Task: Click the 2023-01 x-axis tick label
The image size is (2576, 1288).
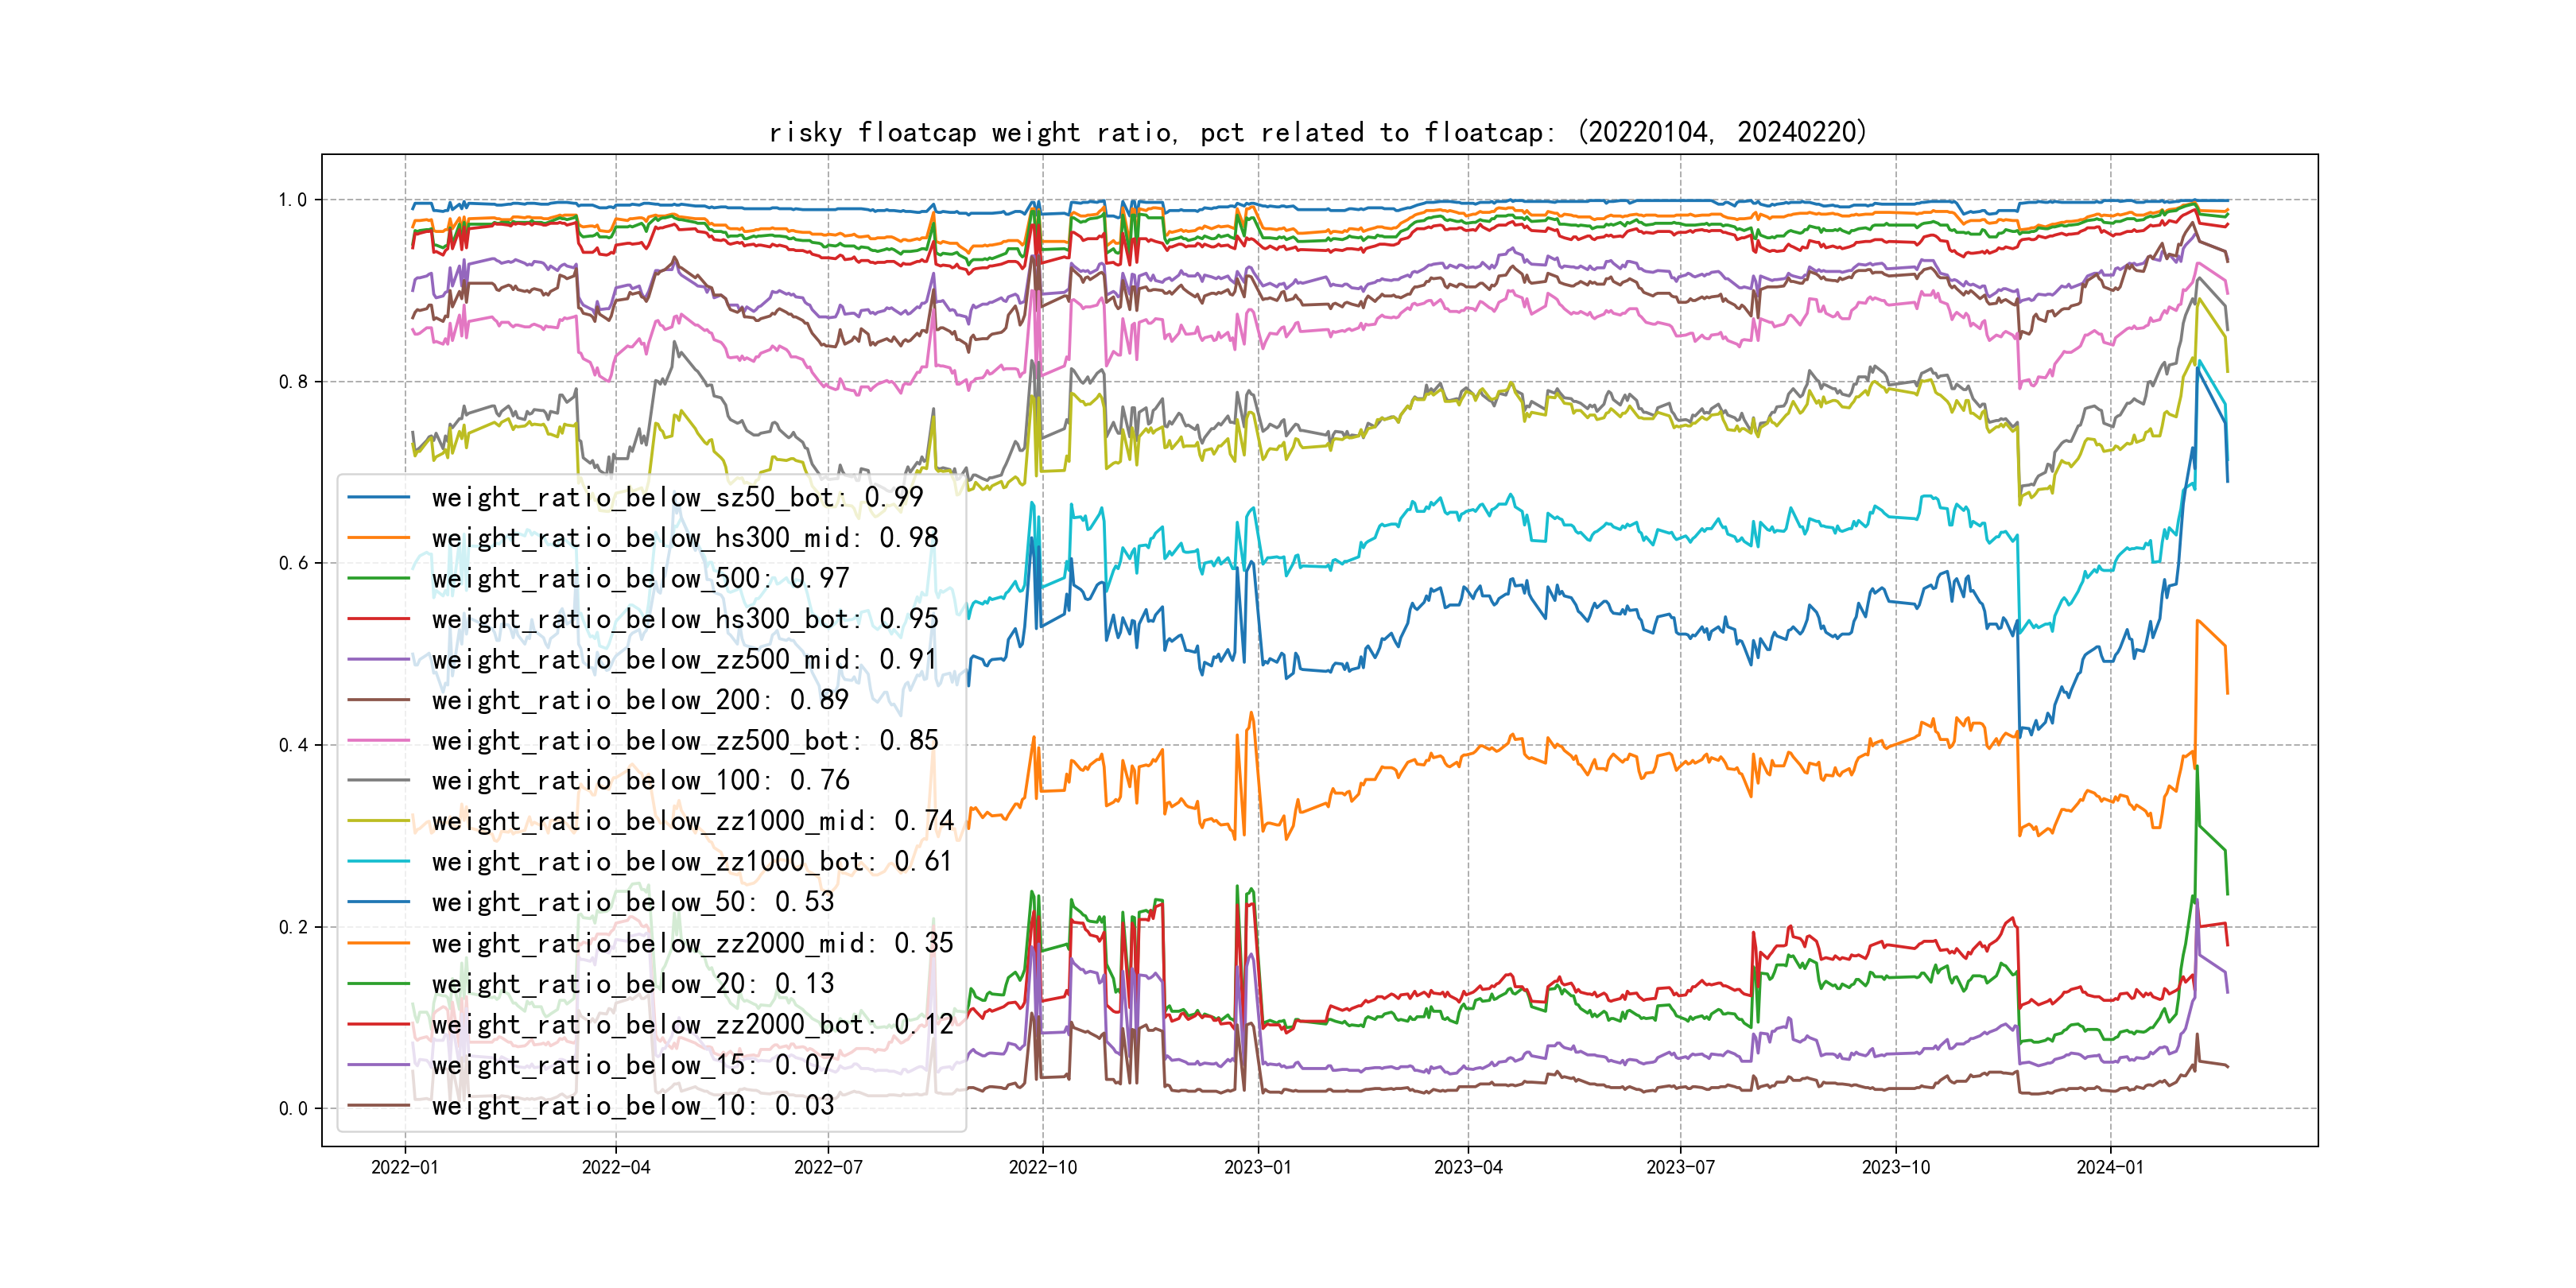Action: 1257,1167
